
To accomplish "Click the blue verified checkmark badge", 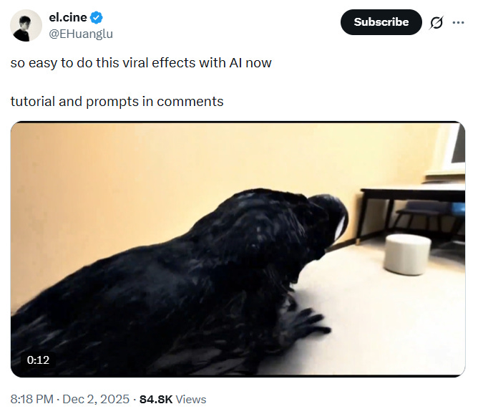I will (x=97, y=17).
